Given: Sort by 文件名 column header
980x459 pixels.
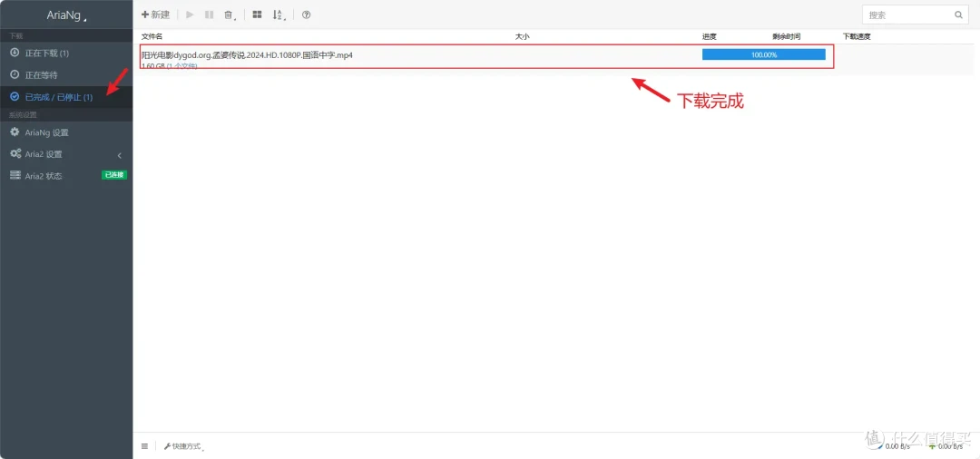Looking at the screenshot, I should point(152,37).
